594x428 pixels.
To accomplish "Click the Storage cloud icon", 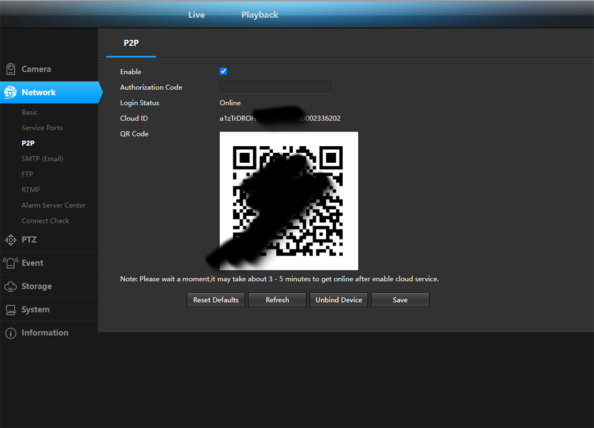I will tap(11, 287).
